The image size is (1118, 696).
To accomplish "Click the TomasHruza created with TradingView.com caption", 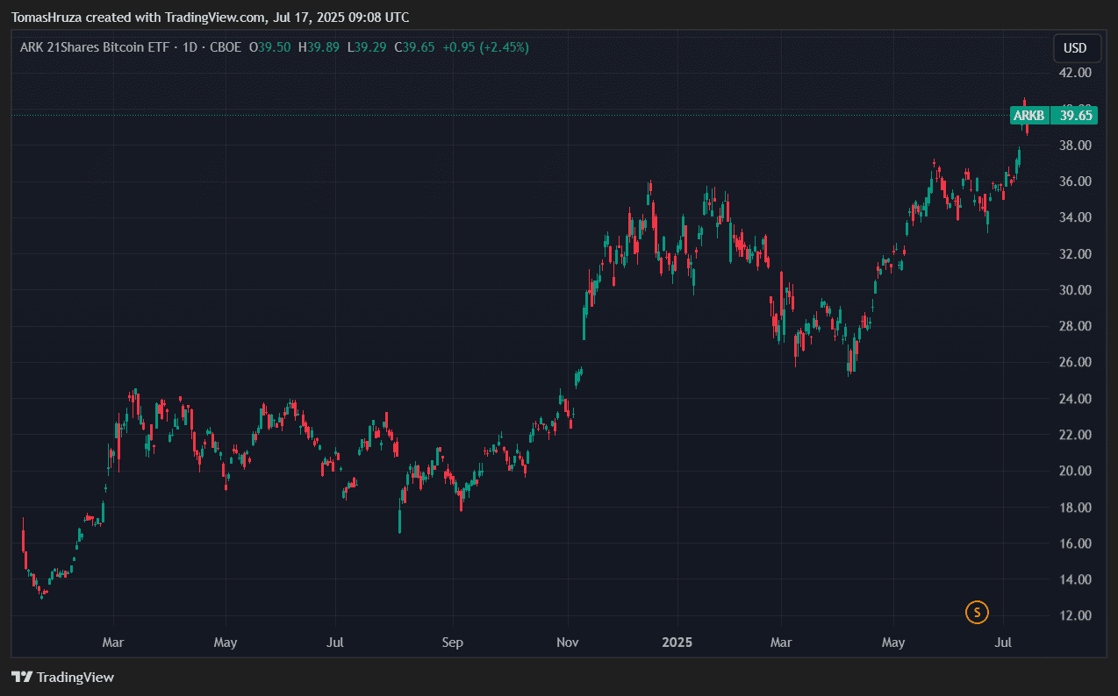I will click(210, 18).
